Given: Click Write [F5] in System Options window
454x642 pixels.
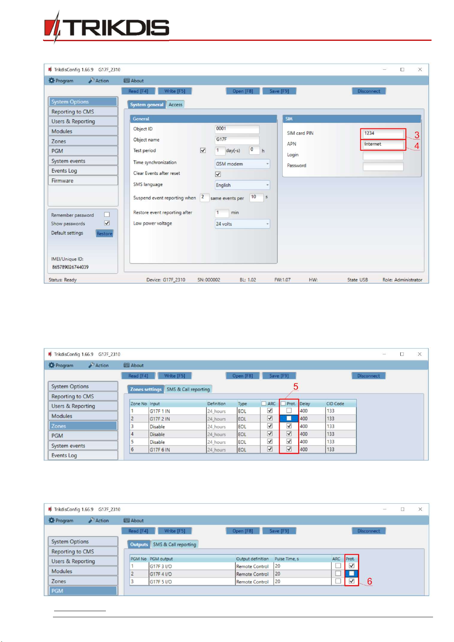Looking at the screenshot, I should (175, 91).
